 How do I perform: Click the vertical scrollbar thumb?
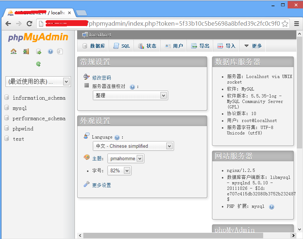coord(299,93)
